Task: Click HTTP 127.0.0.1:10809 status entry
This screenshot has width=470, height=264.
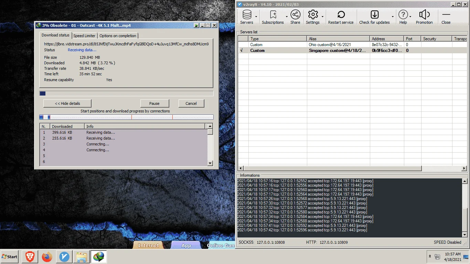Action: 327,242
